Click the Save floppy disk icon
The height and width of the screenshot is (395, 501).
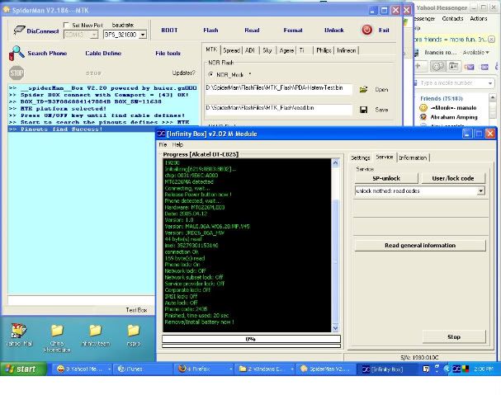[x=364, y=109]
